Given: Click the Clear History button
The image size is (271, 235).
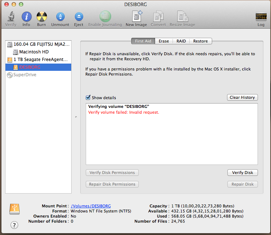Looking at the screenshot, I should pos(242,97).
